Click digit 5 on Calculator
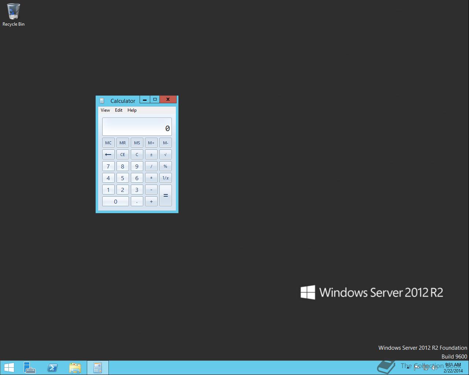 [122, 178]
